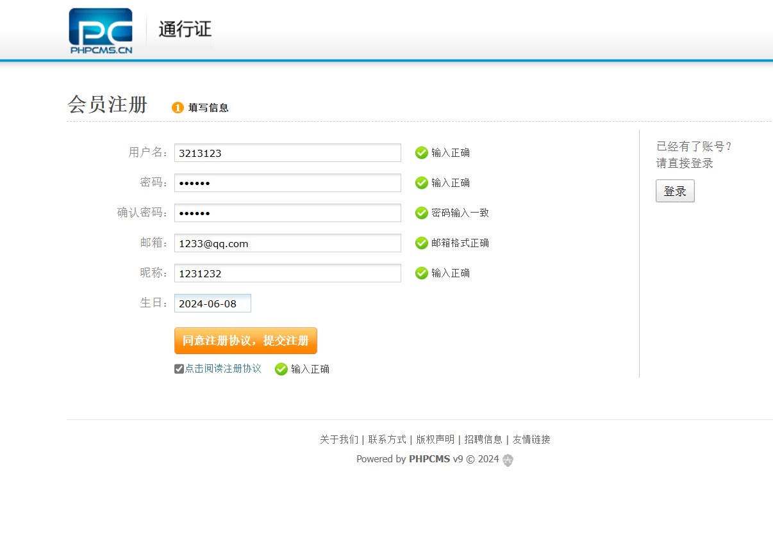Click the 登录 button

point(675,191)
